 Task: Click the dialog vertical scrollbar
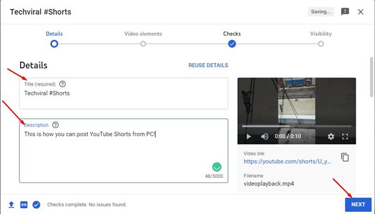[x=371, y=77]
